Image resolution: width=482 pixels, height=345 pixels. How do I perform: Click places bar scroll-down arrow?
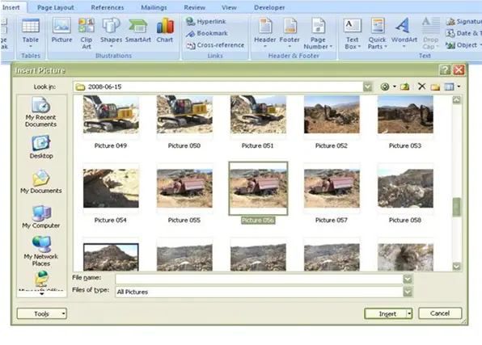pos(42,294)
